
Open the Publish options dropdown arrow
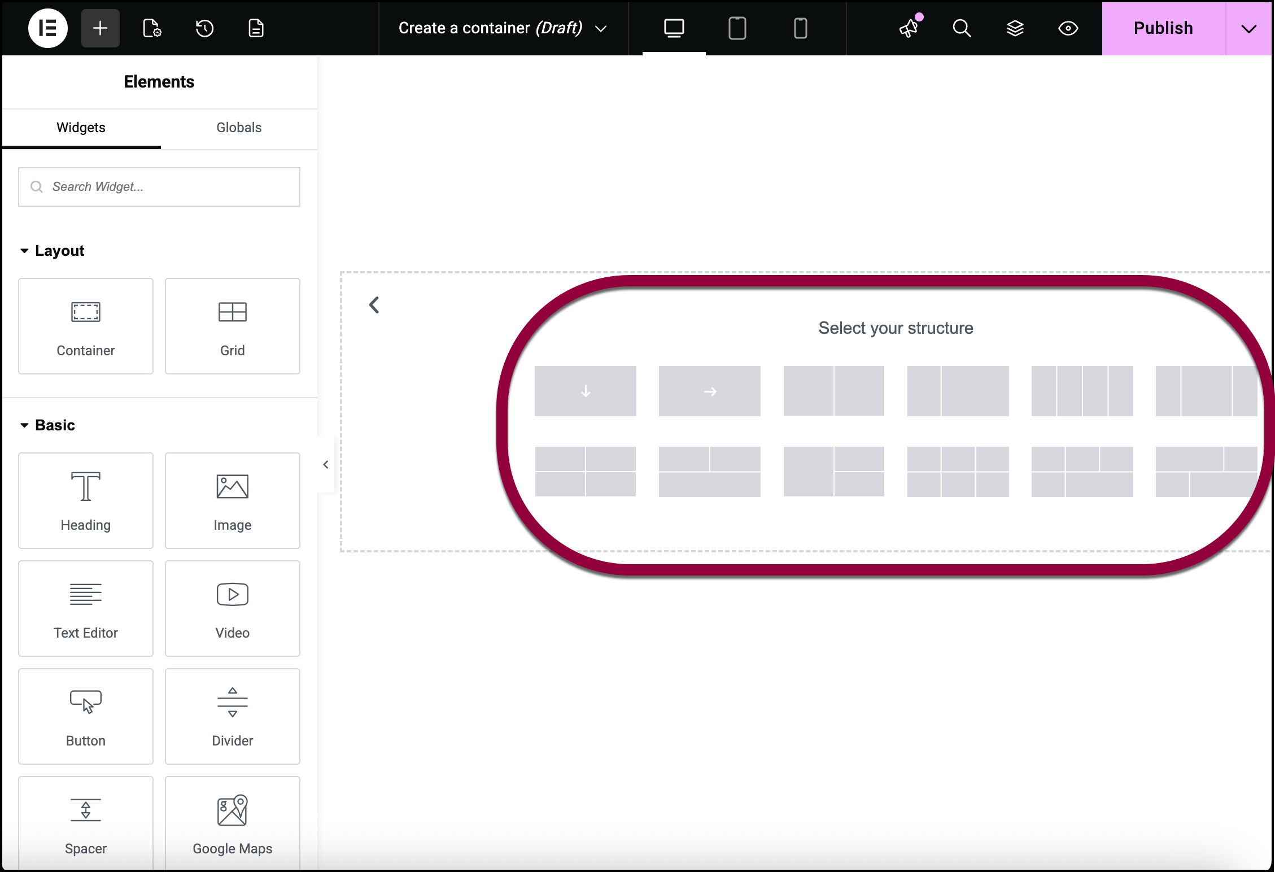point(1248,28)
